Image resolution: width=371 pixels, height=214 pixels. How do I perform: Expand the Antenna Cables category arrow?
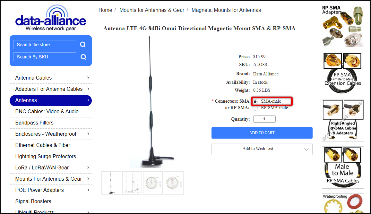coord(88,78)
